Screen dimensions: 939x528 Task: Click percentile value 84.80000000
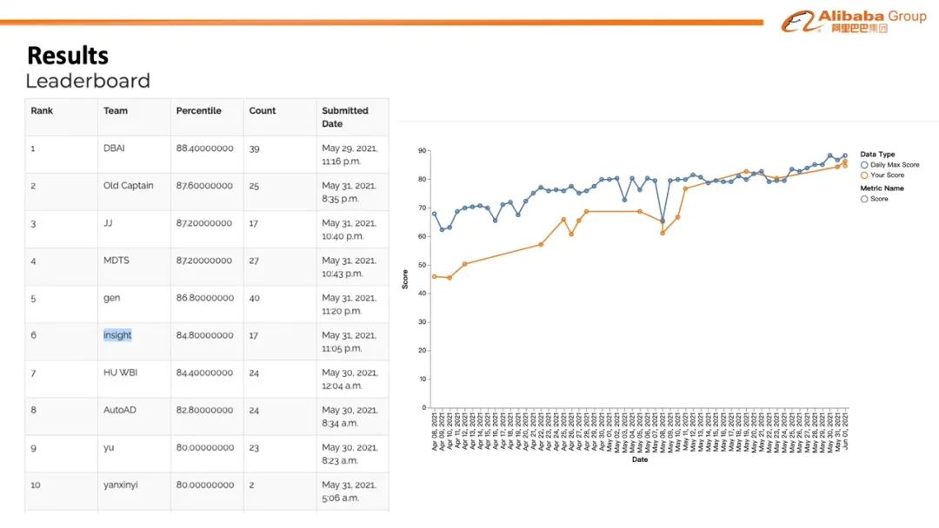tap(205, 335)
